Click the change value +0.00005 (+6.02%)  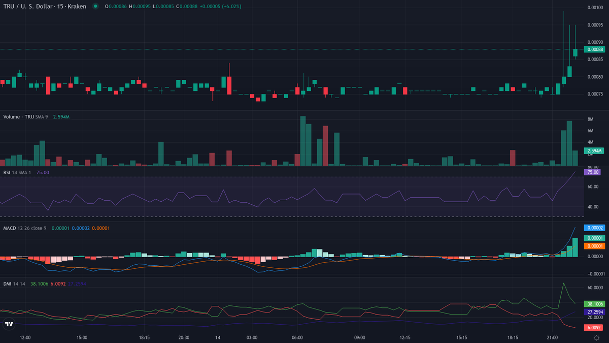coord(219,6)
